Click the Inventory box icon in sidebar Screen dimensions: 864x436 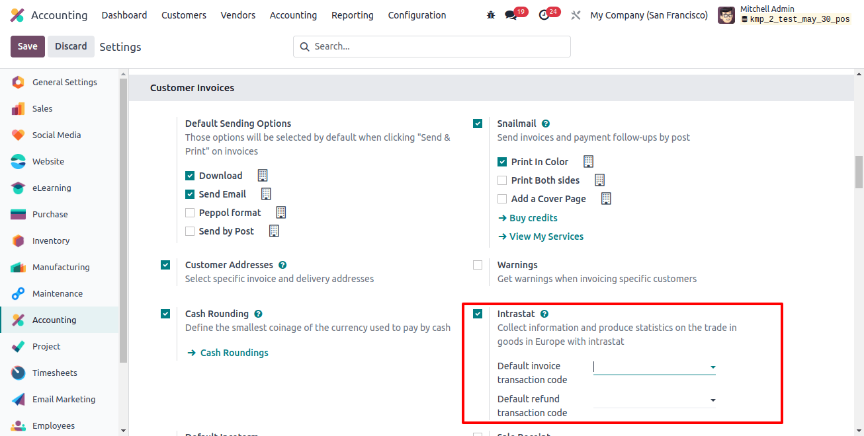[x=19, y=241]
